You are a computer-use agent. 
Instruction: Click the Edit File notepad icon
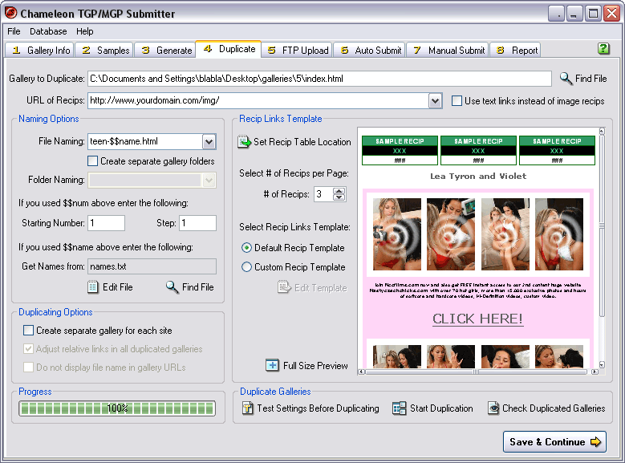93,287
